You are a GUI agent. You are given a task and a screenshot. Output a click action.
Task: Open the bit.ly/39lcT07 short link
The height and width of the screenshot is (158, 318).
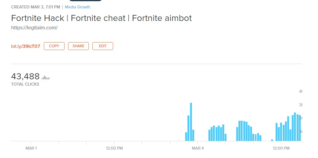25,46
